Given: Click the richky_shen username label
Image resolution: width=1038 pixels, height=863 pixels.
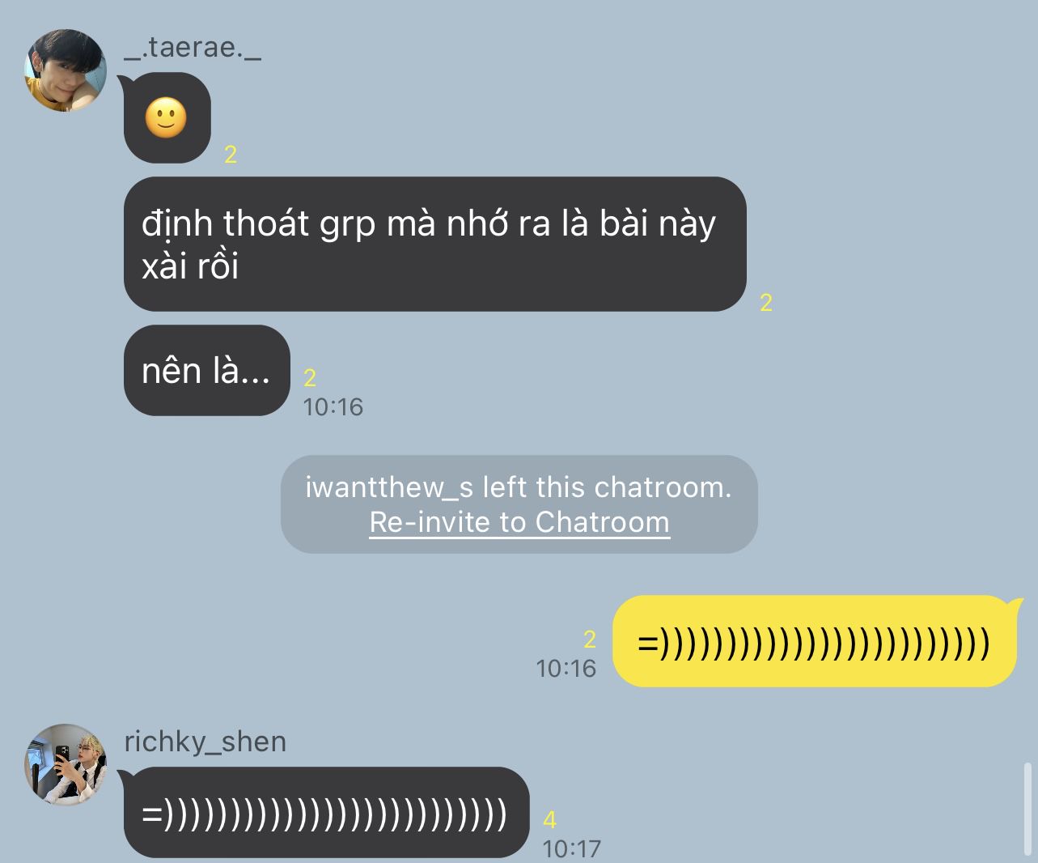Looking at the screenshot, I should pos(205,742).
